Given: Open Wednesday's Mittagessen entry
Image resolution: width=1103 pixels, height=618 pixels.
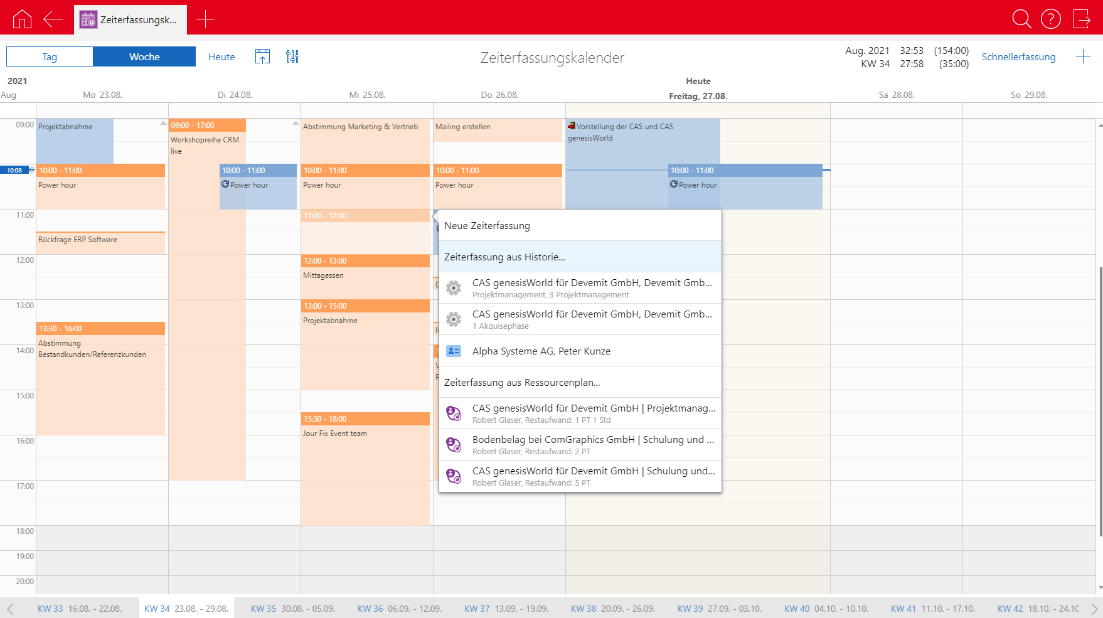Looking at the screenshot, I should (365, 277).
